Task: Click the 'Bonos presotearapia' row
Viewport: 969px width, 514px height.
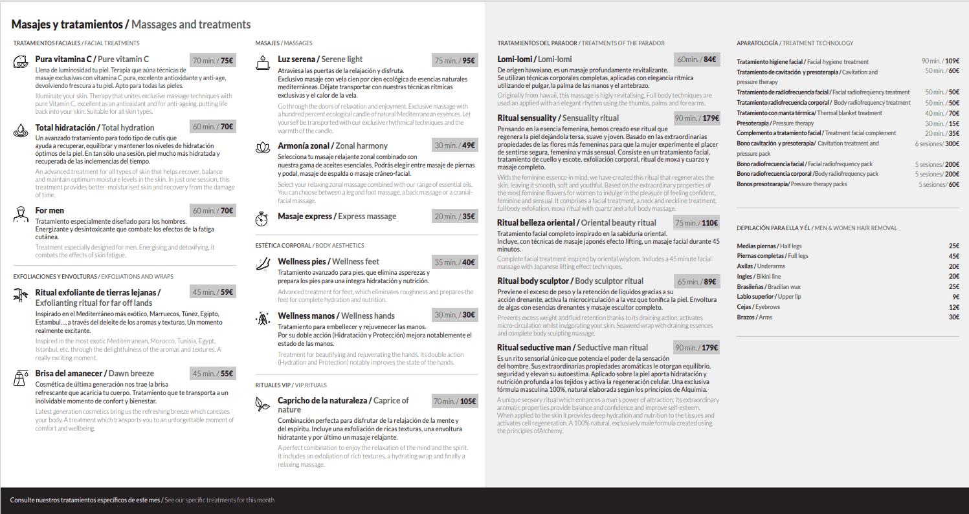Action: (x=848, y=184)
